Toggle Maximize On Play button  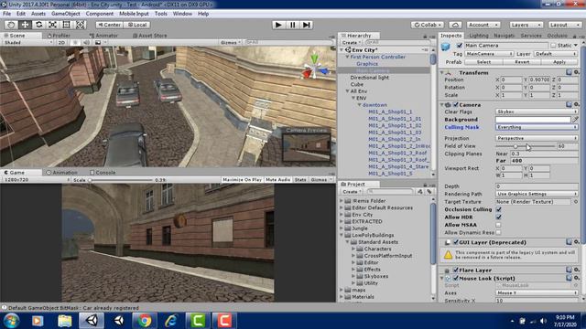click(242, 180)
